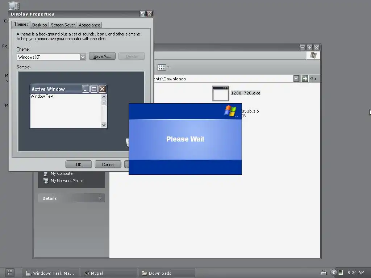This screenshot has height=278, width=371.
Task: Switch to Downloads taskbar button
Action: click(167, 273)
